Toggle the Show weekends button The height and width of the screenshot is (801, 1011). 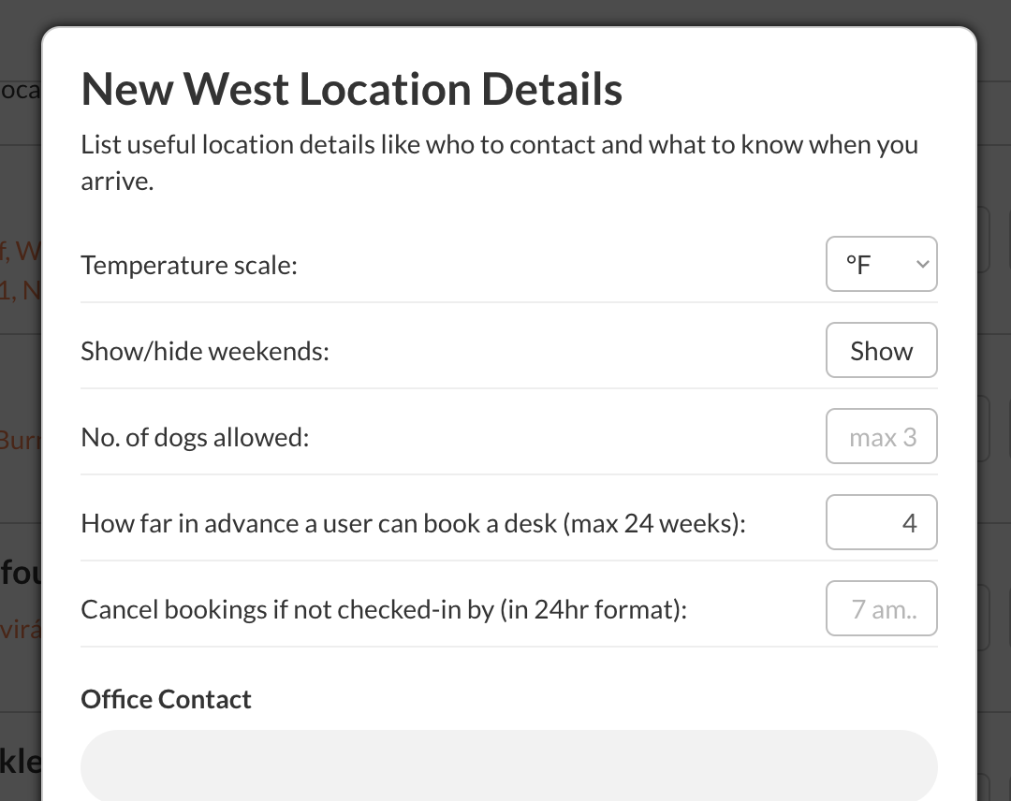click(881, 351)
